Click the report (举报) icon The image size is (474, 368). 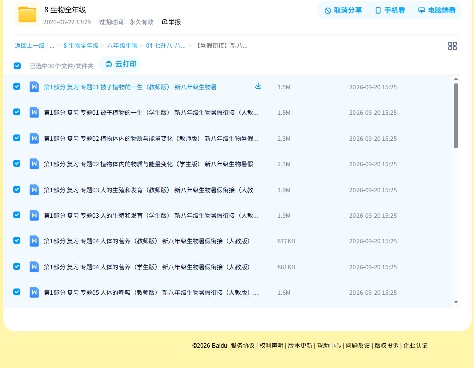[165, 22]
